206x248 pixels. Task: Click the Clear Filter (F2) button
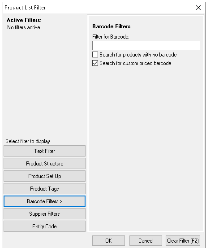[x=183, y=240]
